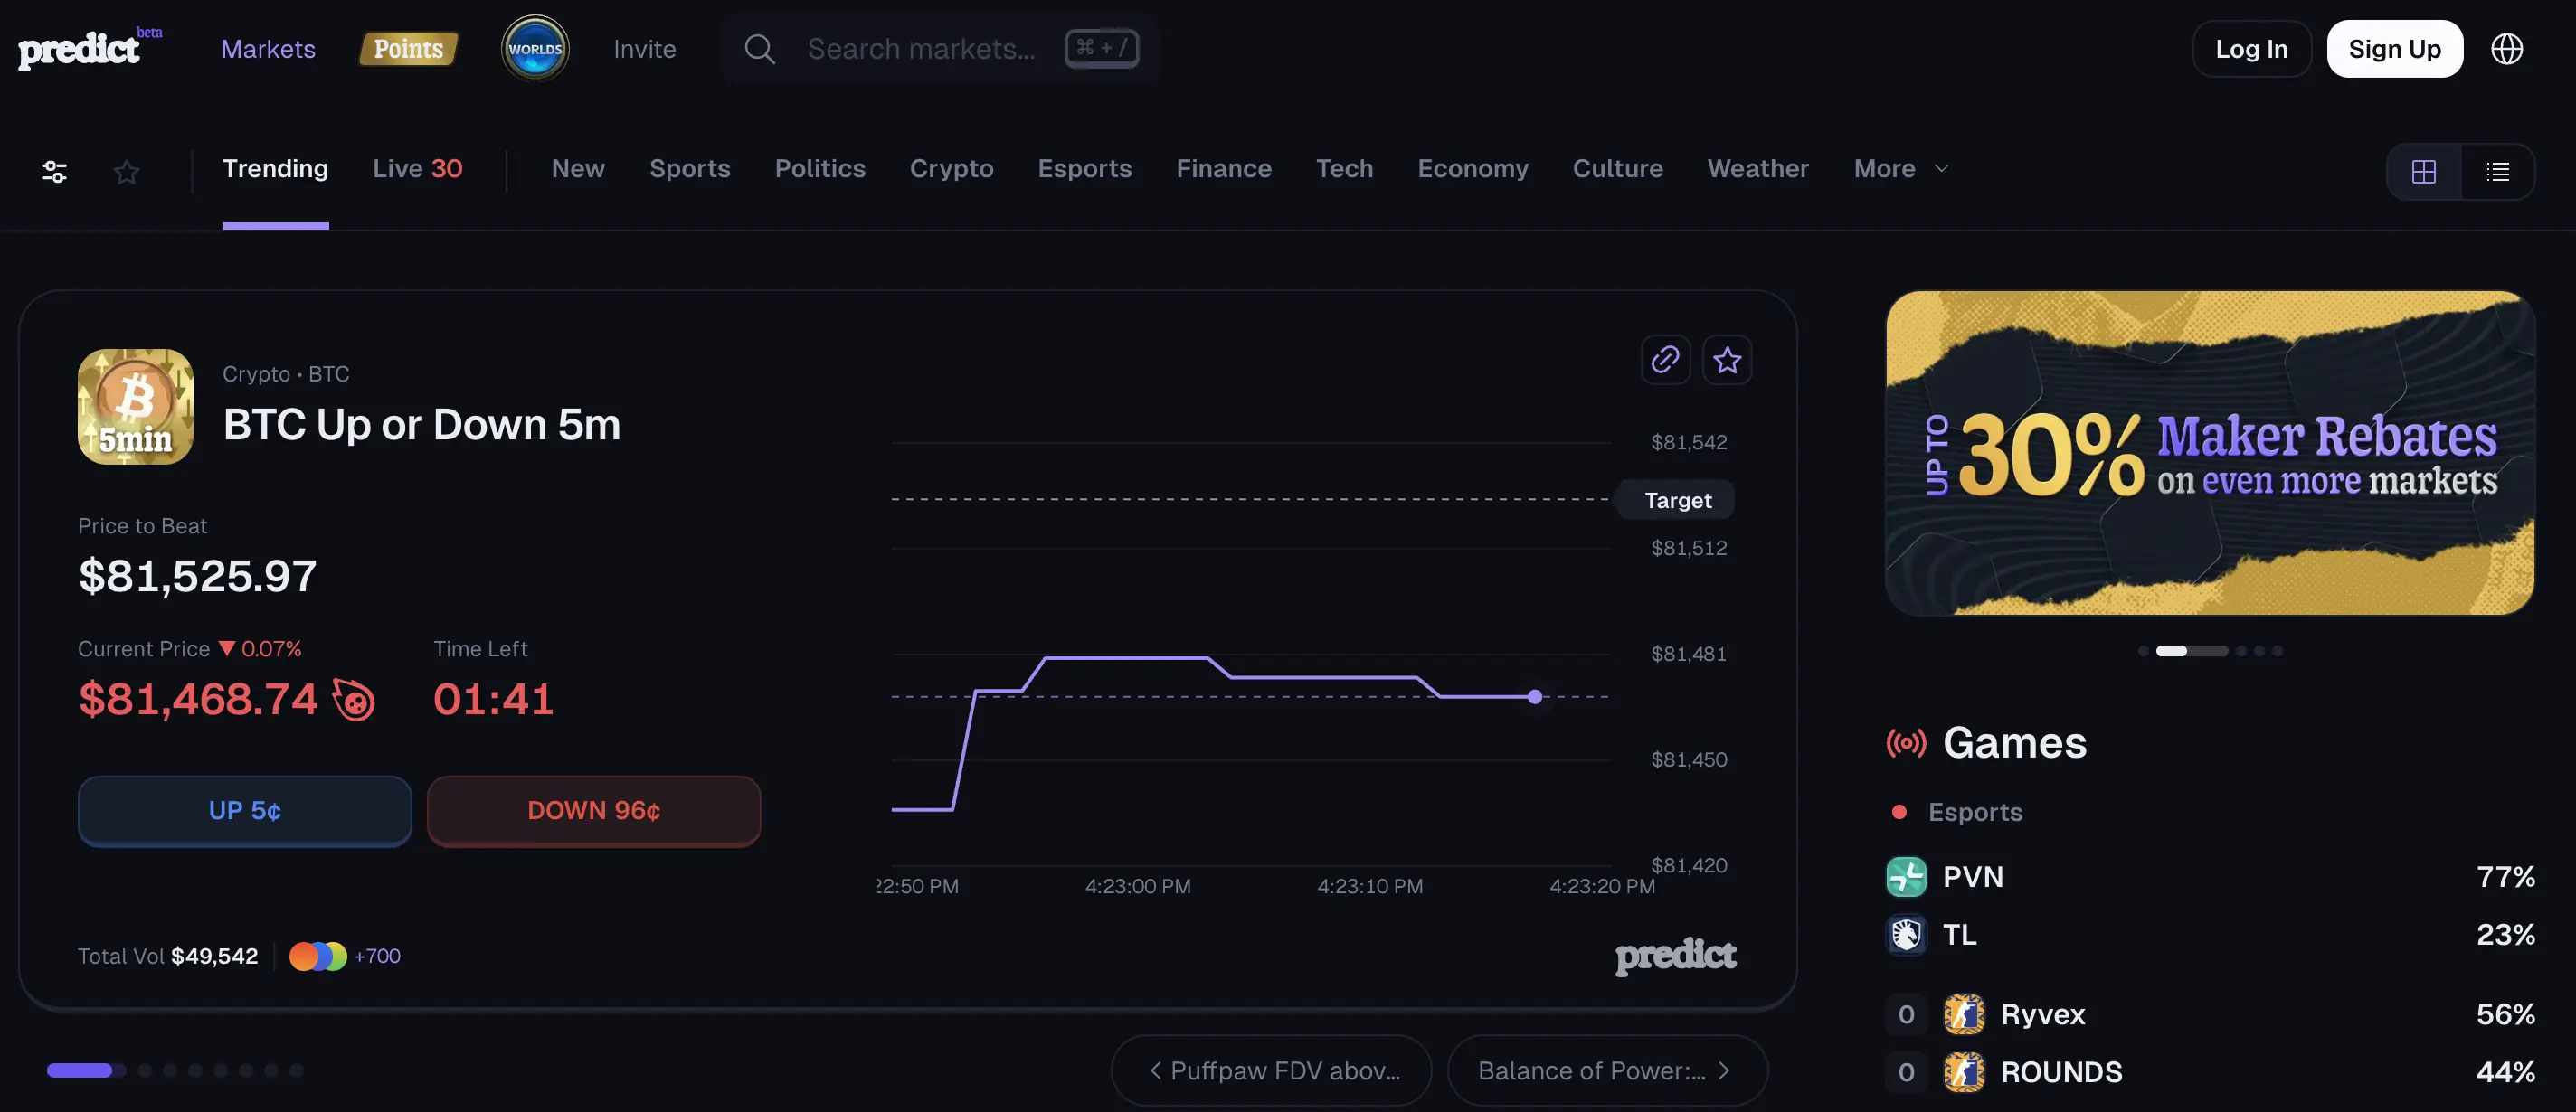This screenshot has height=1112, width=2576.
Task: Click the search magnifier icon
Action: click(x=760, y=49)
